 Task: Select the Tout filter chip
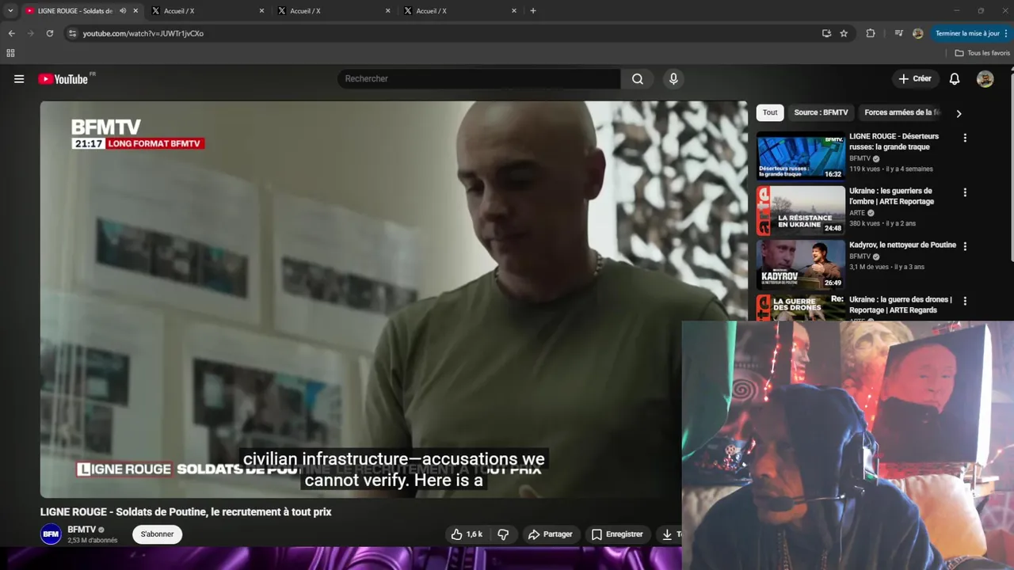point(770,112)
